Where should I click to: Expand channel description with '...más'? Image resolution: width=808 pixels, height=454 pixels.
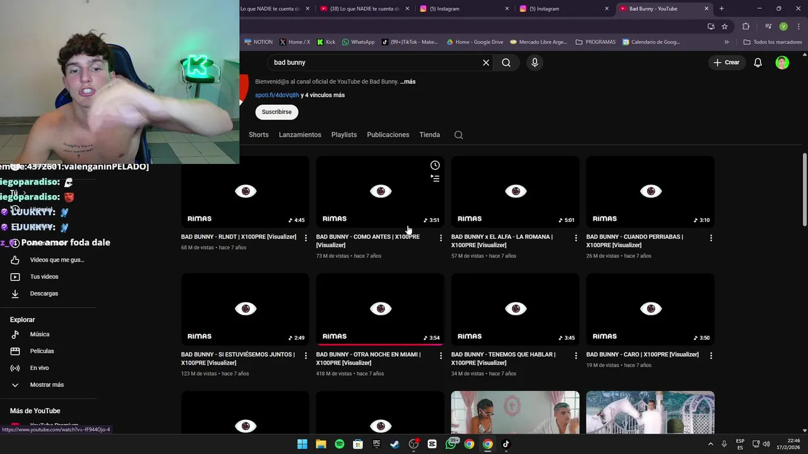[408, 81]
